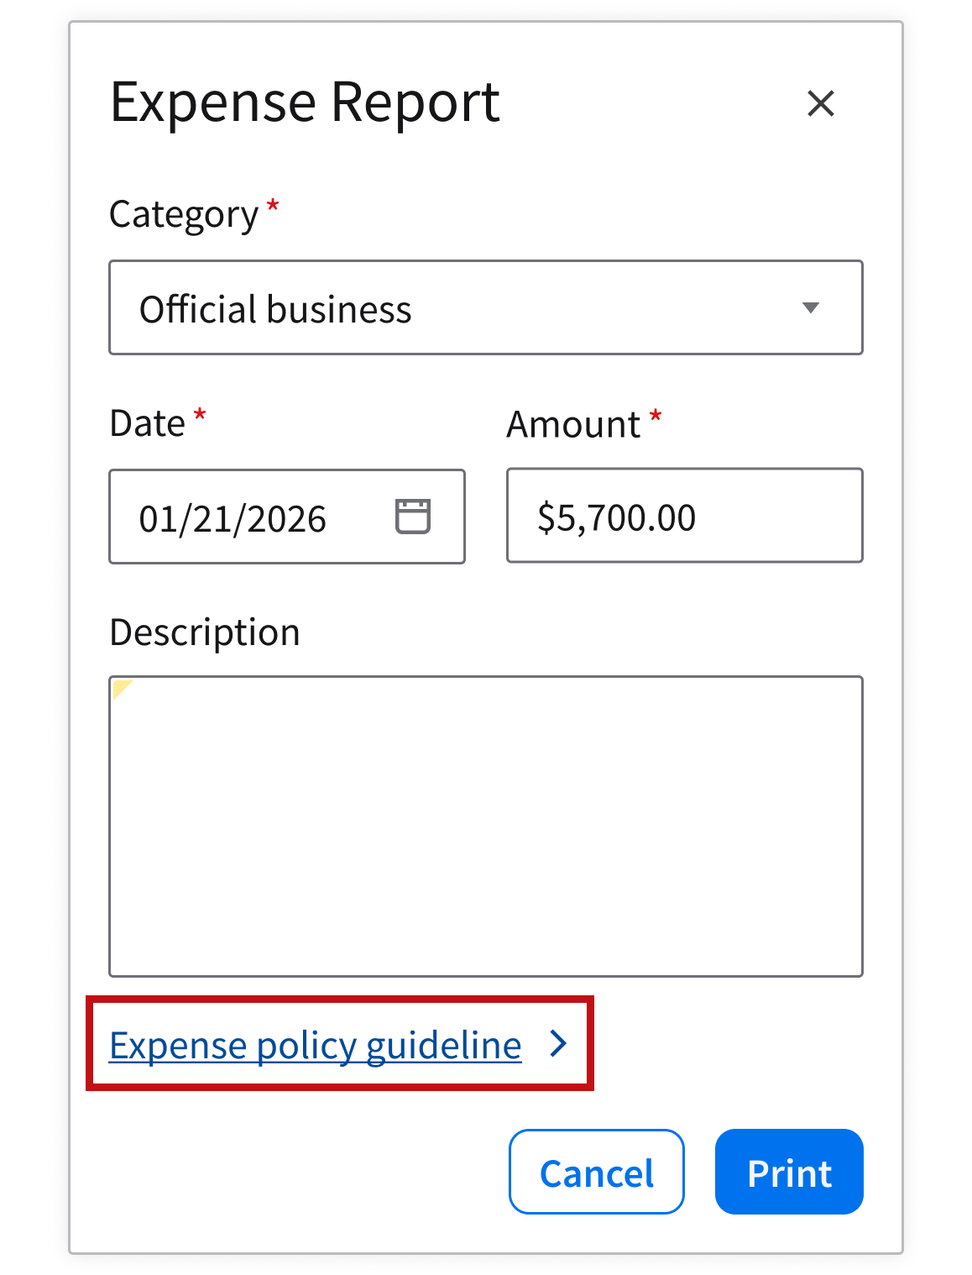
Task: Click yellow corner marker in Description box
Action: point(121,688)
